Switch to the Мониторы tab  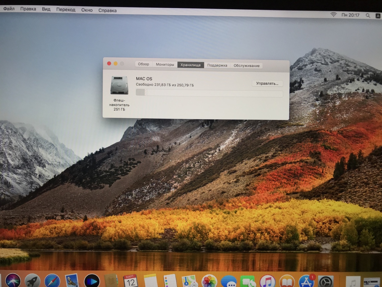[165, 65]
